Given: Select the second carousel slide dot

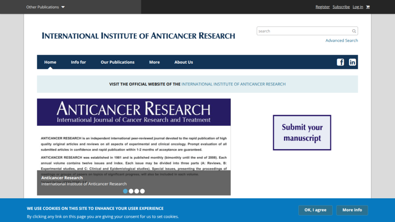Looking at the screenshot, I should pyautogui.click(x=131, y=191).
